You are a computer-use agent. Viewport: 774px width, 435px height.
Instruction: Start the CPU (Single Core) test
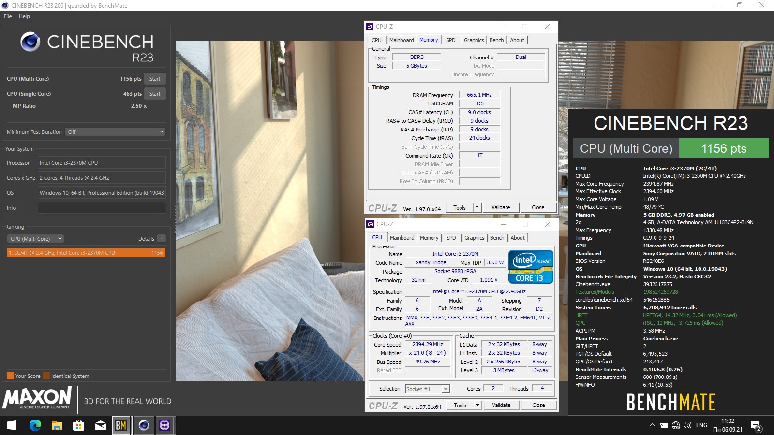click(155, 94)
